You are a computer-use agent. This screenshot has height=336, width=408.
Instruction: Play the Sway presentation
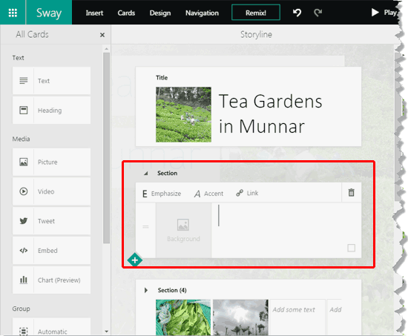[384, 13]
